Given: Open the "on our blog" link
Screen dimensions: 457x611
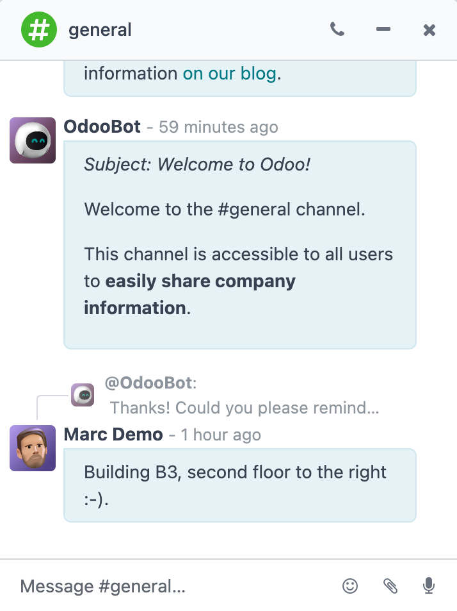Looking at the screenshot, I should coord(229,74).
